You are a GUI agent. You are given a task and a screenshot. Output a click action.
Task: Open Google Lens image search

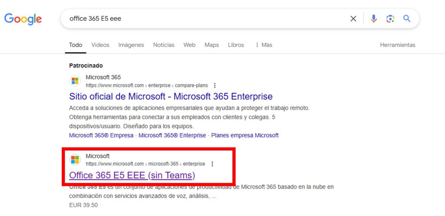[x=390, y=19]
